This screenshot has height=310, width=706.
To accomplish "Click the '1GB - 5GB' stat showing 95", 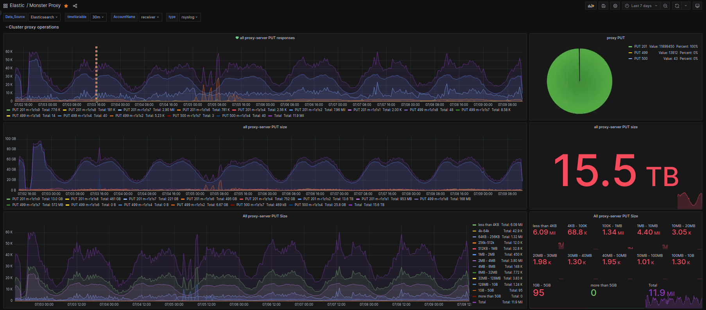I will pyautogui.click(x=559, y=295).
